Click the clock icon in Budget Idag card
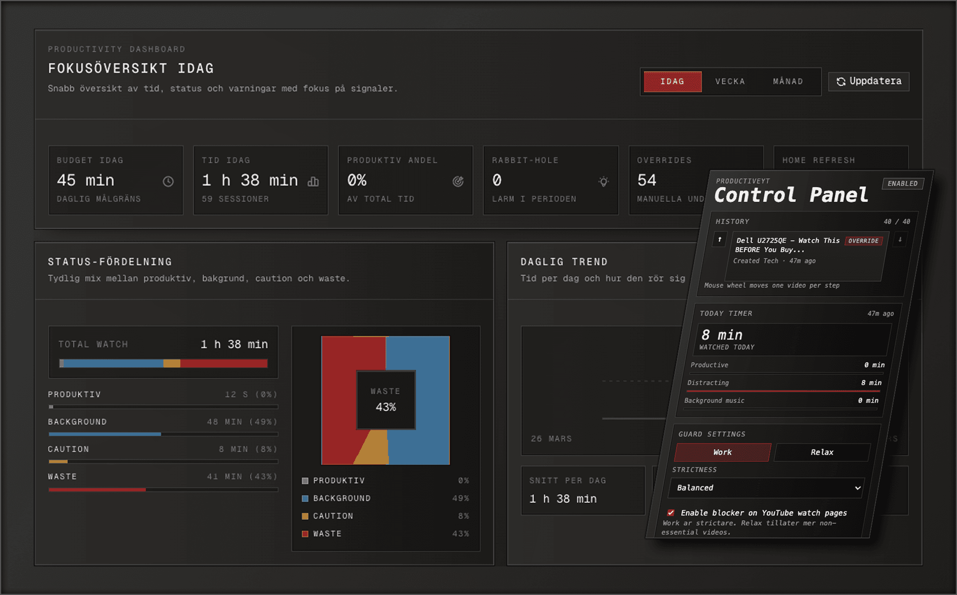 tap(168, 181)
